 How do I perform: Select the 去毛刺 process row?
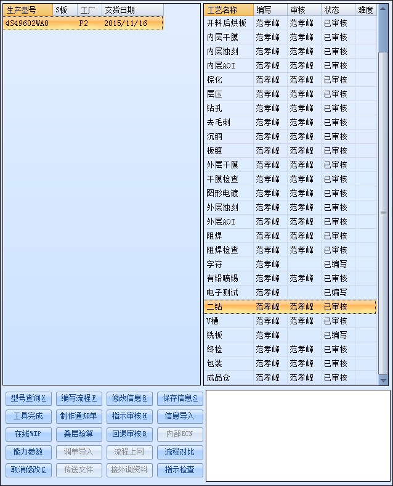point(290,123)
